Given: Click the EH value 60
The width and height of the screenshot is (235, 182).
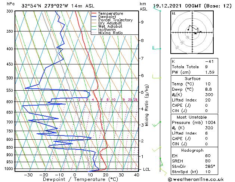Looking at the screenshot, I should click(208, 156).
